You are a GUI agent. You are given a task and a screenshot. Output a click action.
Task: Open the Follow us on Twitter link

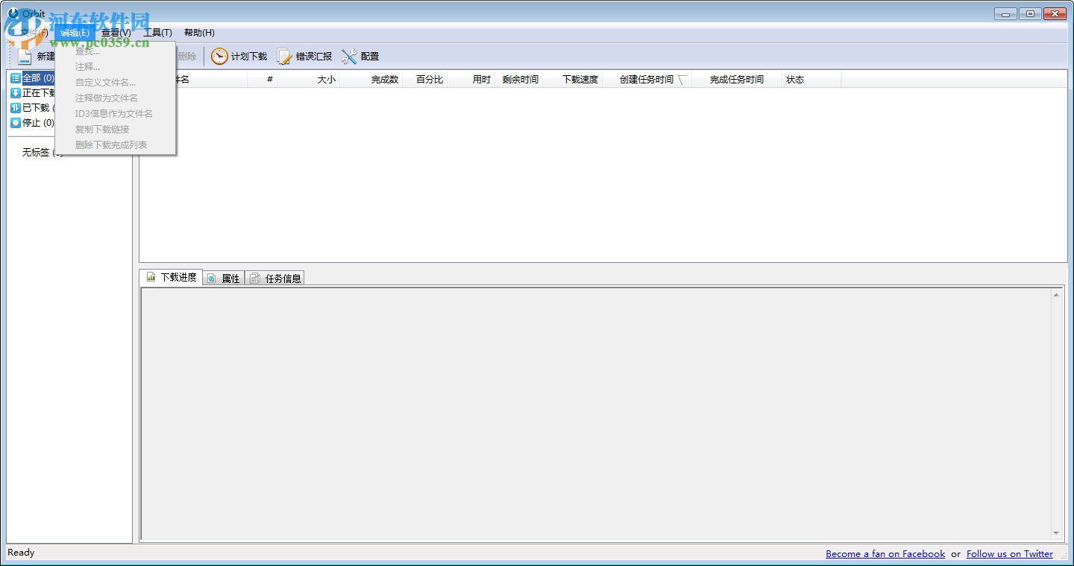[x=1010, y=553]
